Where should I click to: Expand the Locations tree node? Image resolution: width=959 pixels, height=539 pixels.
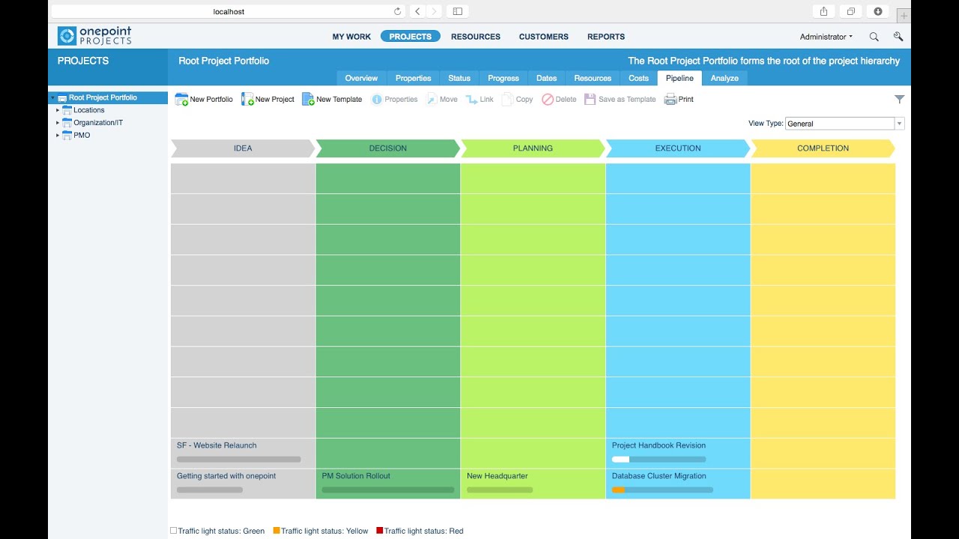coord(58,110)
